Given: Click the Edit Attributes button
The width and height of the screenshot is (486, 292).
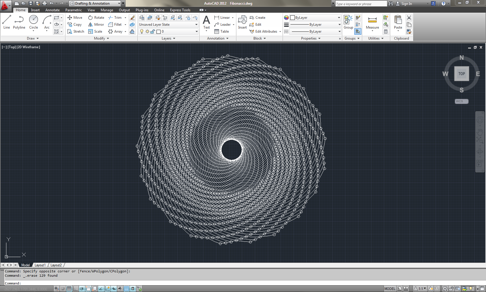Looking at the screenshot, I should [265, 31].
